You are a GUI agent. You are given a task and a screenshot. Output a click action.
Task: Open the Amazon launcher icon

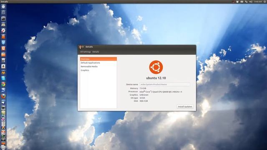point(3,66)
